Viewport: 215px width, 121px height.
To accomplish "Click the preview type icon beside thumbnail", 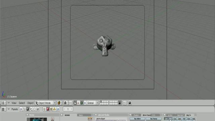I will (x=52, y=119).
